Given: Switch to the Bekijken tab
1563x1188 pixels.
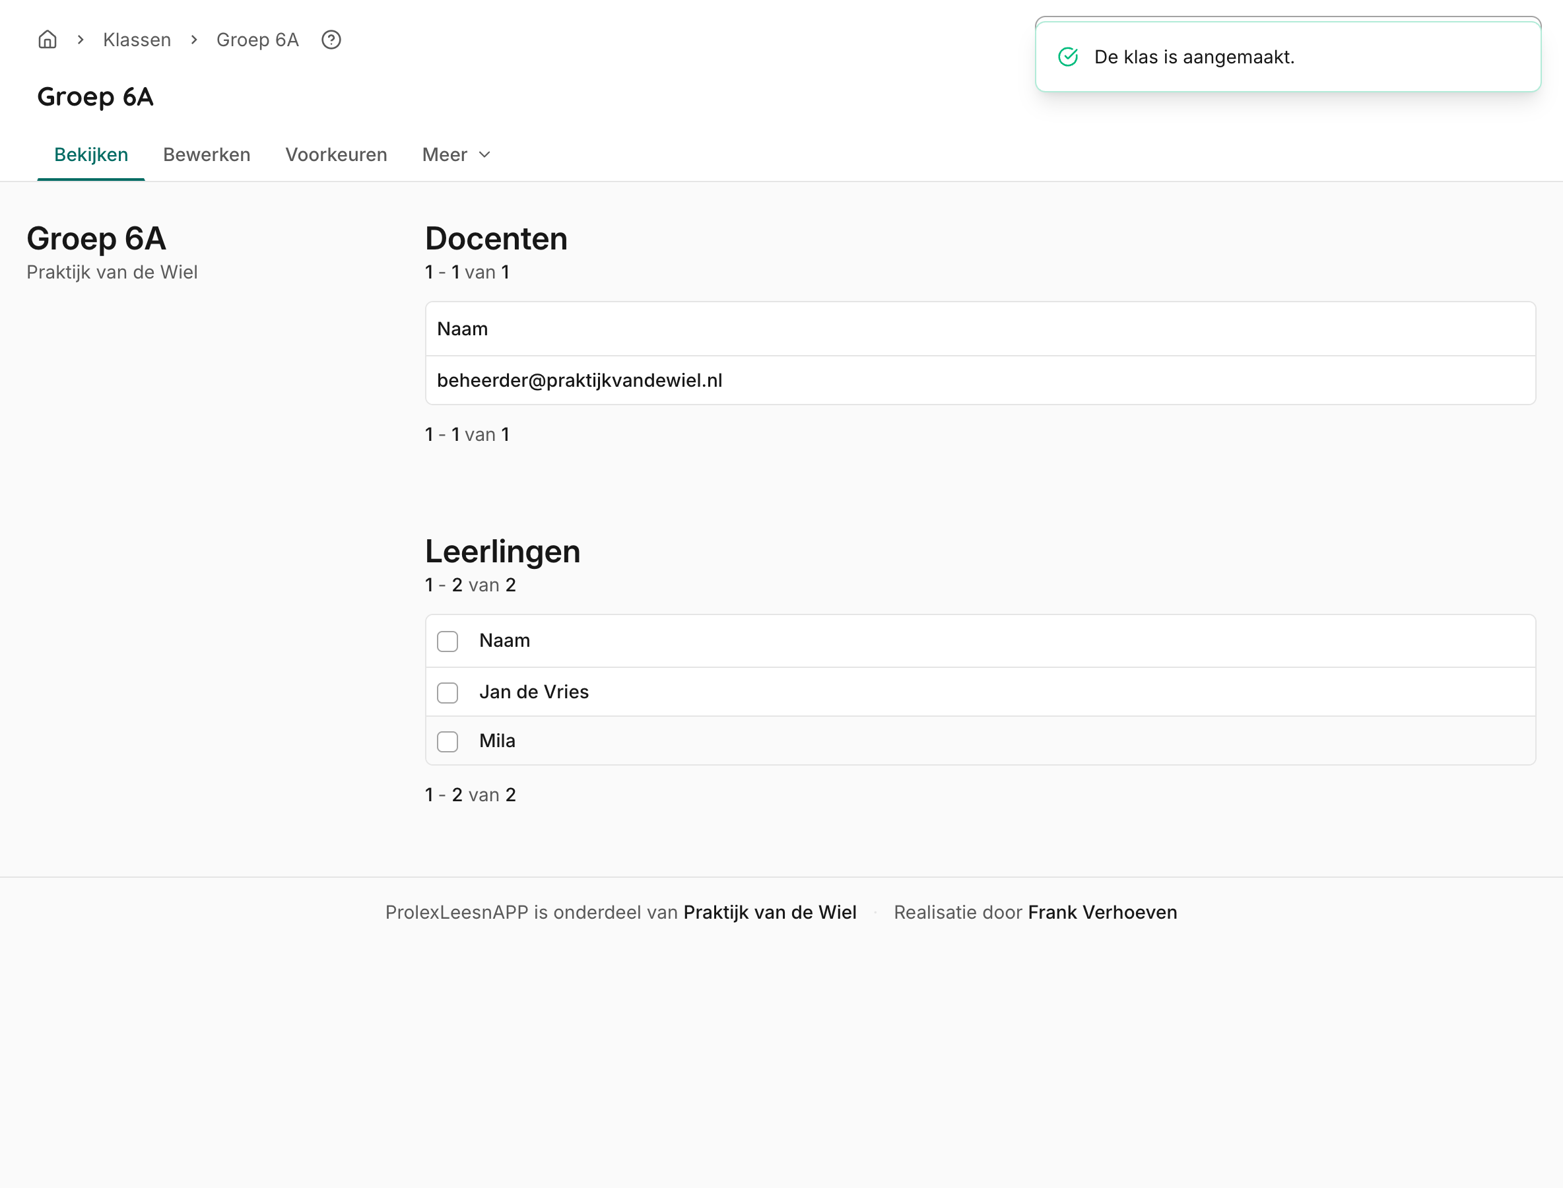Looking at the screenshot, I should [91, 155].
